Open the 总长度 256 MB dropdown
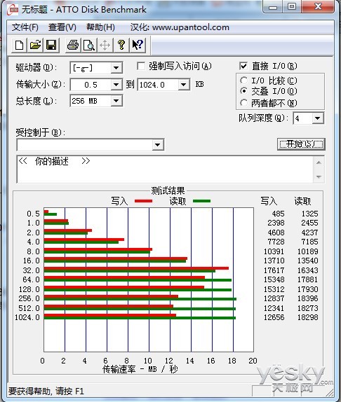Screen dimensions: 341x402 point(116,101)
